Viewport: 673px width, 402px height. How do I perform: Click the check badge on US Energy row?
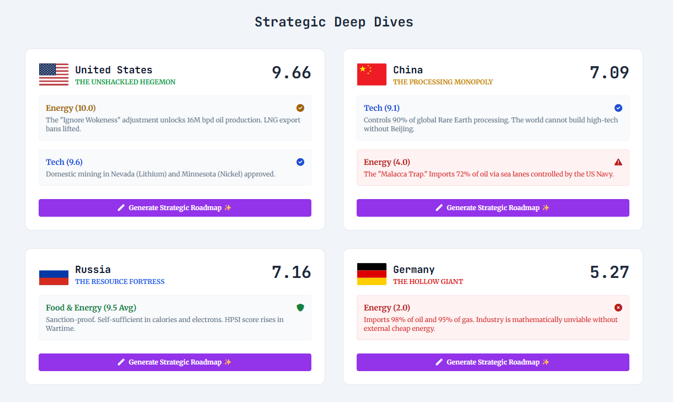[300, 108]
